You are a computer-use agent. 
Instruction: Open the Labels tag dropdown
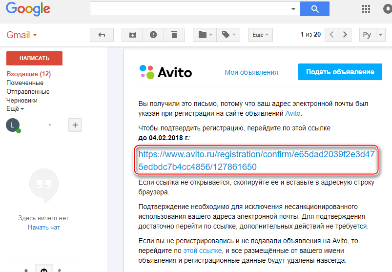228,35
